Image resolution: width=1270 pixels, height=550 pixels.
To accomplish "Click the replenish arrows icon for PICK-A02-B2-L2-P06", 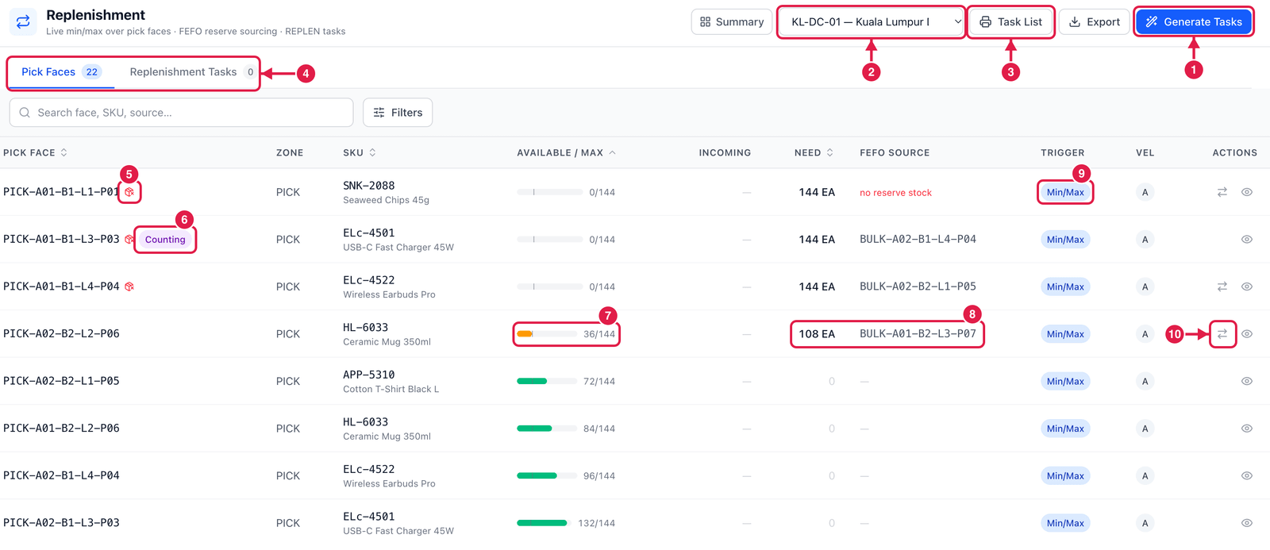I will [x=1222, y=334].
